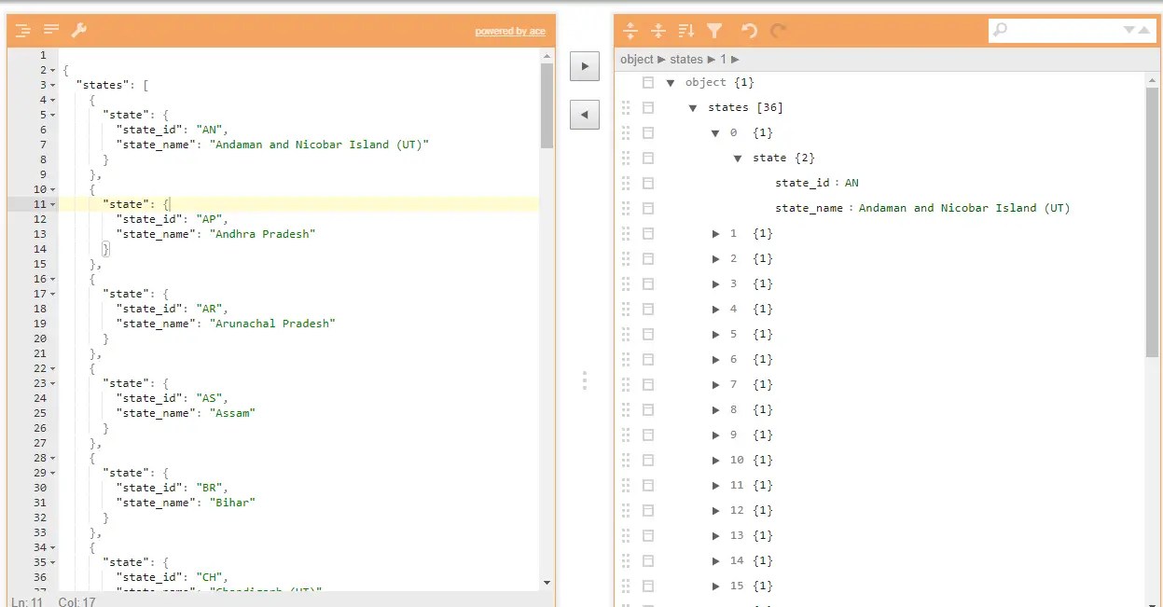Image resolution: width=1163 pixels, height=607 pixels.
Task: Format the JSON with indentation
Action: 21,31
